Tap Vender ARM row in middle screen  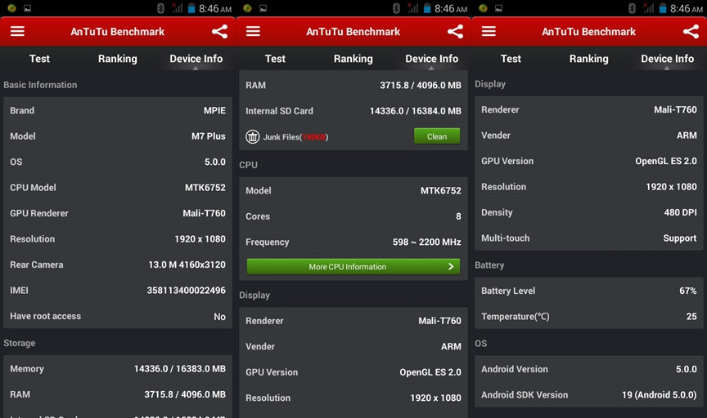tap(353, 346)
